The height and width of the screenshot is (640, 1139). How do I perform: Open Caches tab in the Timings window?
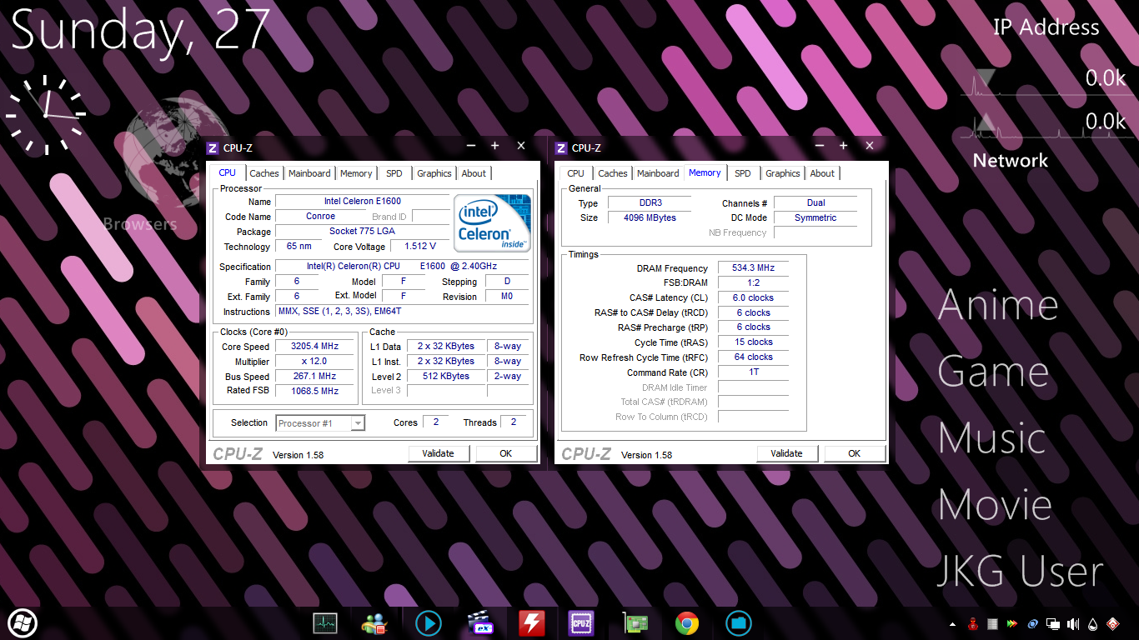[613, 173]
